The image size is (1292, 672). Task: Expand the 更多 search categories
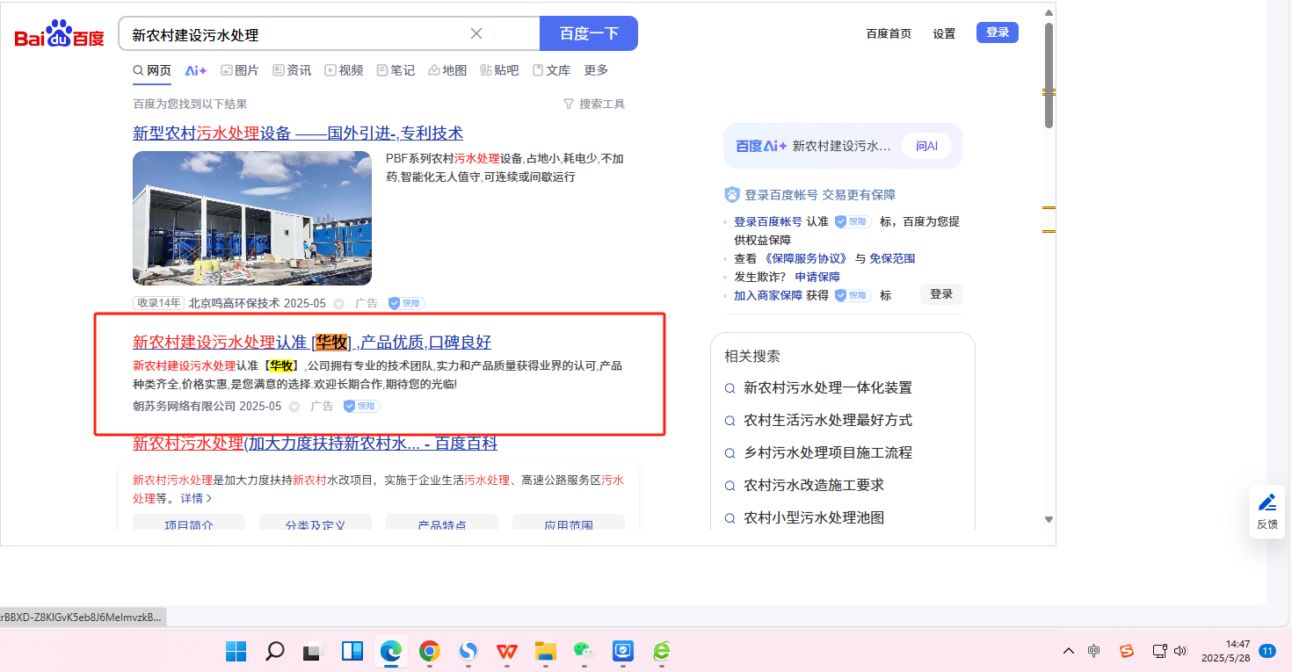[596, 70]
